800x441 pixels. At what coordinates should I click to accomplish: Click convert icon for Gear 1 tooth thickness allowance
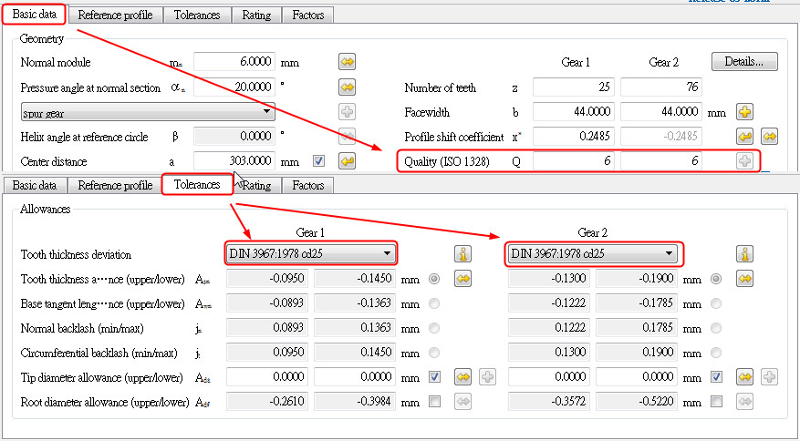(462, 279)
